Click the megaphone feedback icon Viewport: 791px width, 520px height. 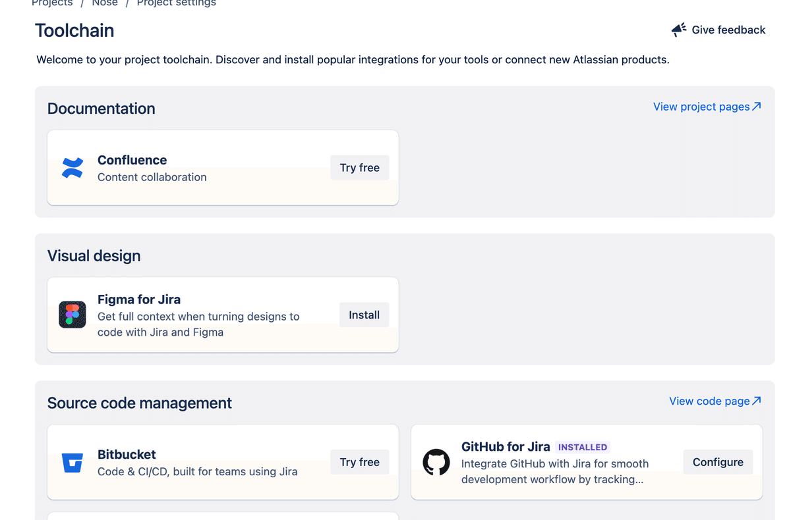click(679, 30)
